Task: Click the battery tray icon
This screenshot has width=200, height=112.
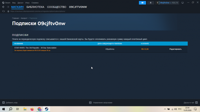Action: pos(168,109)
